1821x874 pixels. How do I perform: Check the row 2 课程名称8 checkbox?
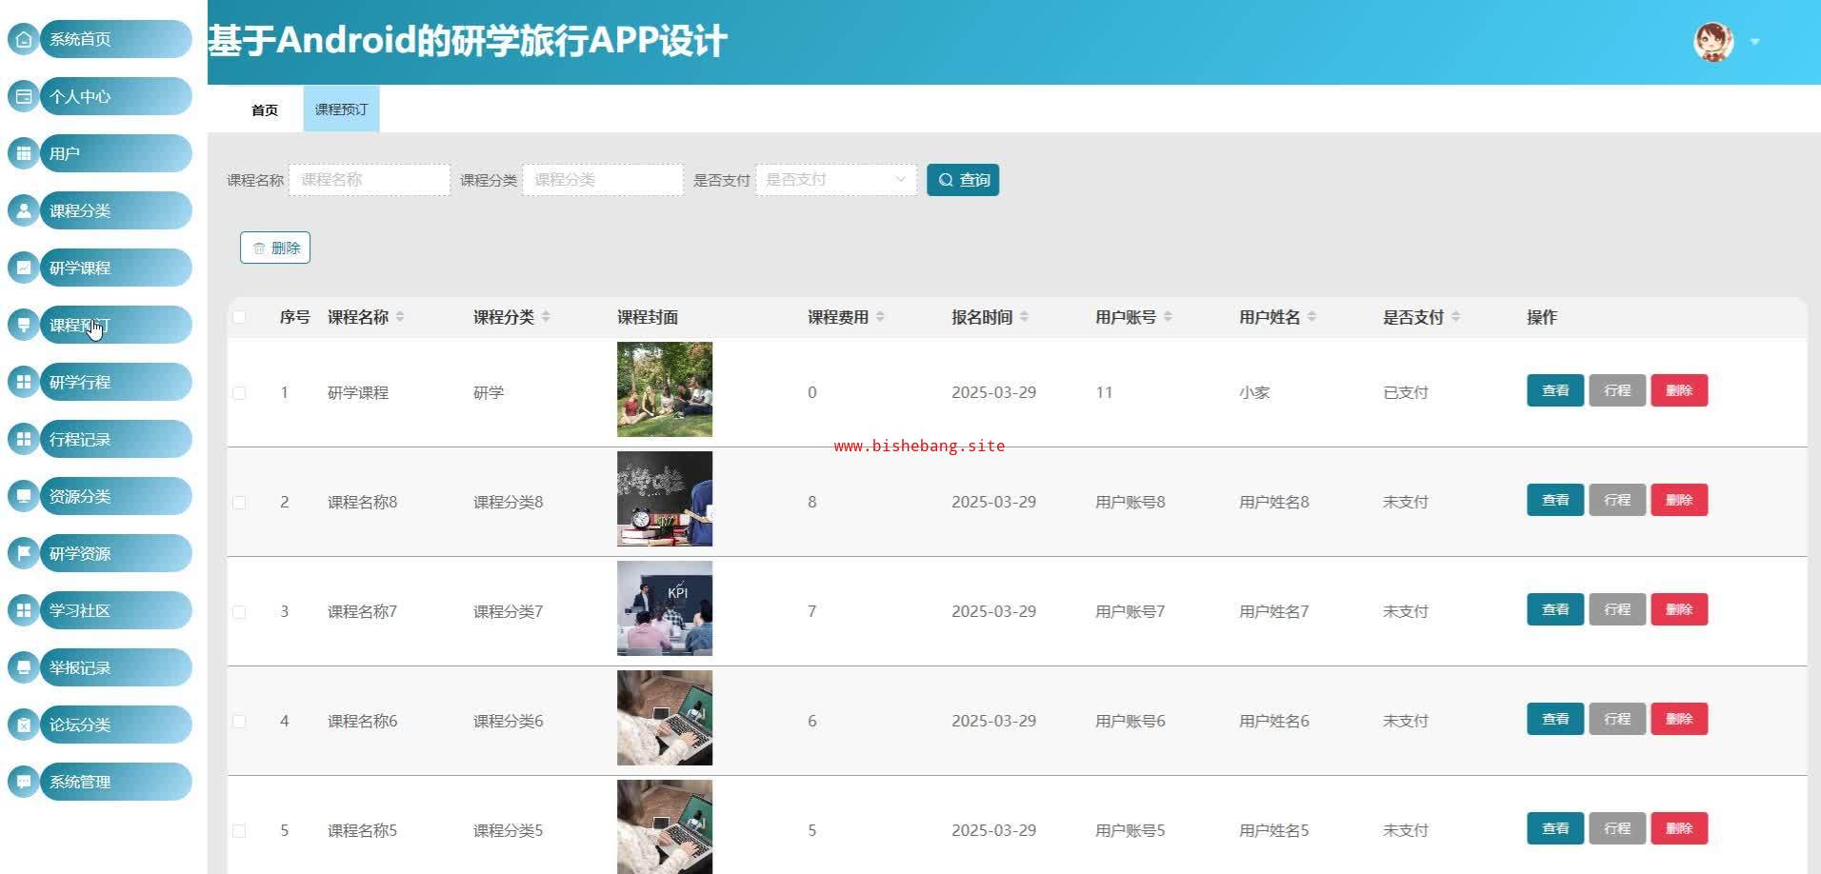coord(239,502)
